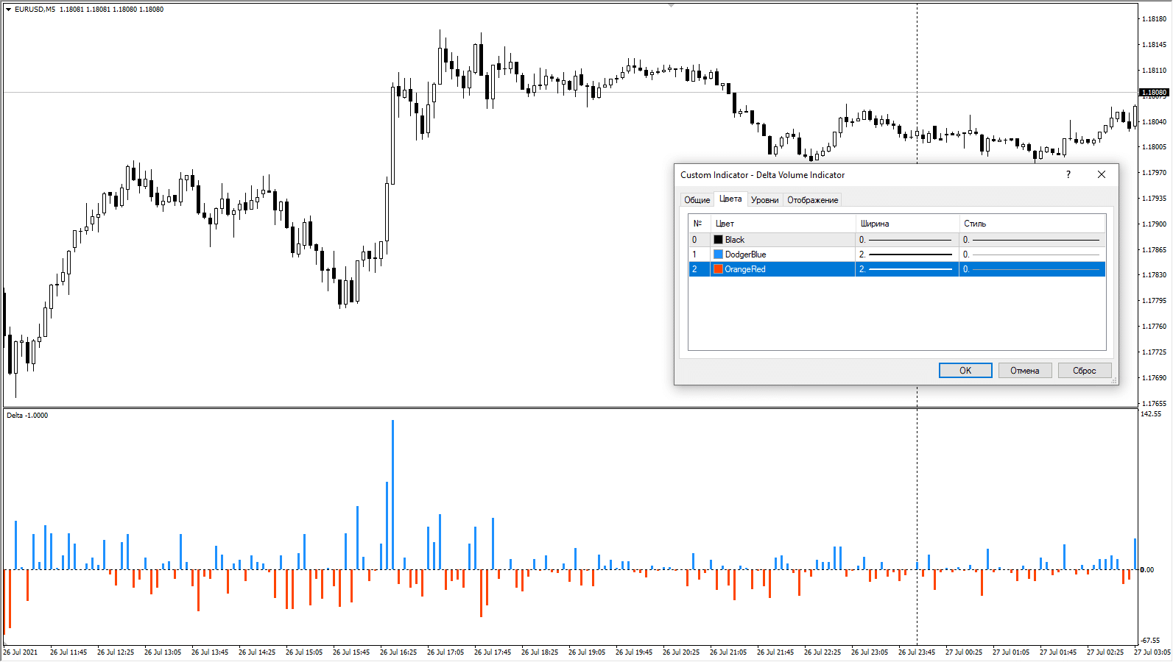
Task: Open line style selector for DodgerBlue row
Action: 1031,255
